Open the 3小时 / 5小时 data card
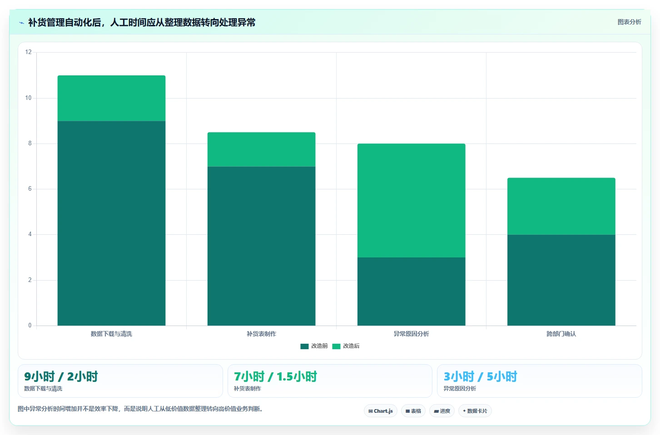 tap(539, 381)
